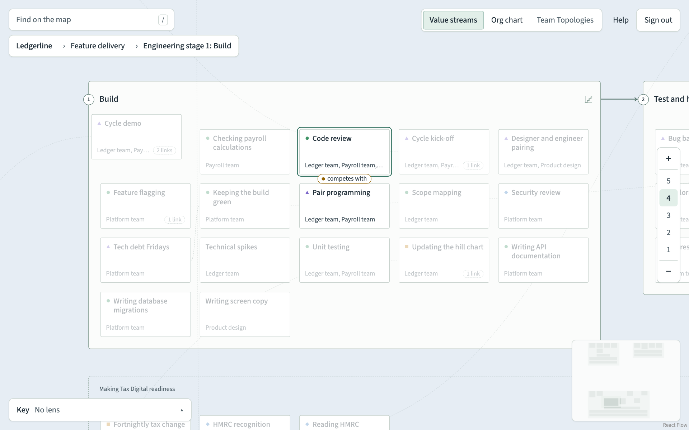The height and width of the screenshot is (430, 689).
Task: Click the minimap overview panel
Action: click(626, 381)
